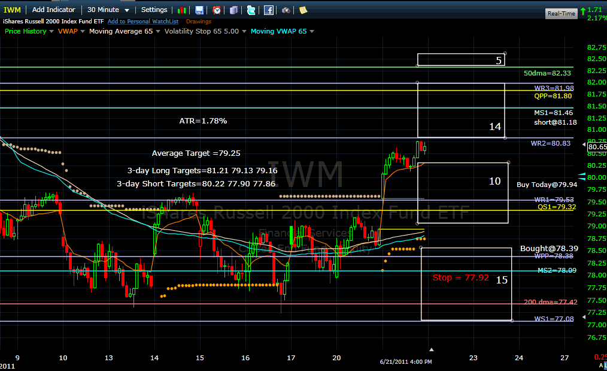607x371 pixels.
Task: Click the short@81.18 annotation
Action: coord(556,122)
